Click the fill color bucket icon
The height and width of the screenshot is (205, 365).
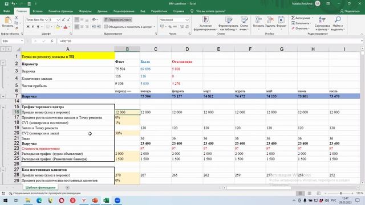pyautogui.click(x=58, y=27)
